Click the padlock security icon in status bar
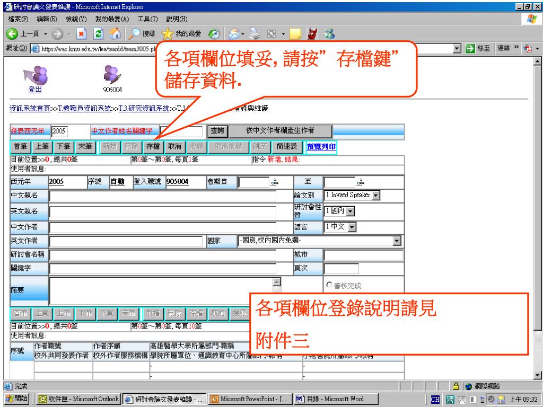The height and width of the screenshot is (407, 543). [x=456, y=386]
